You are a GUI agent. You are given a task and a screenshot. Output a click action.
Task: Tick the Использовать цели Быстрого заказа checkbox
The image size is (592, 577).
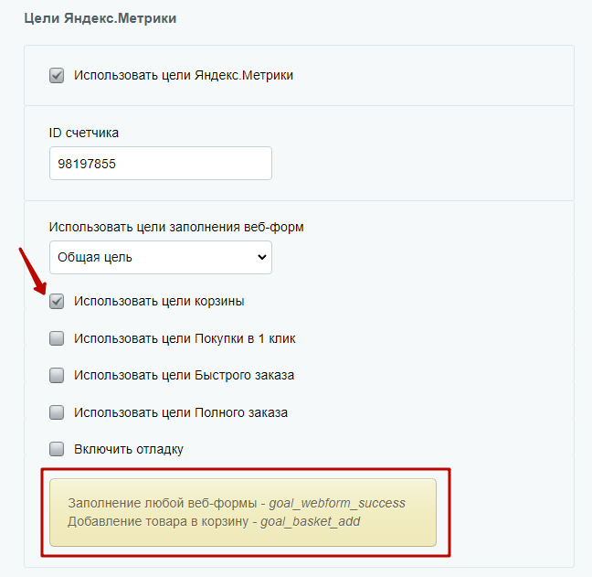[x=57, y=376]
